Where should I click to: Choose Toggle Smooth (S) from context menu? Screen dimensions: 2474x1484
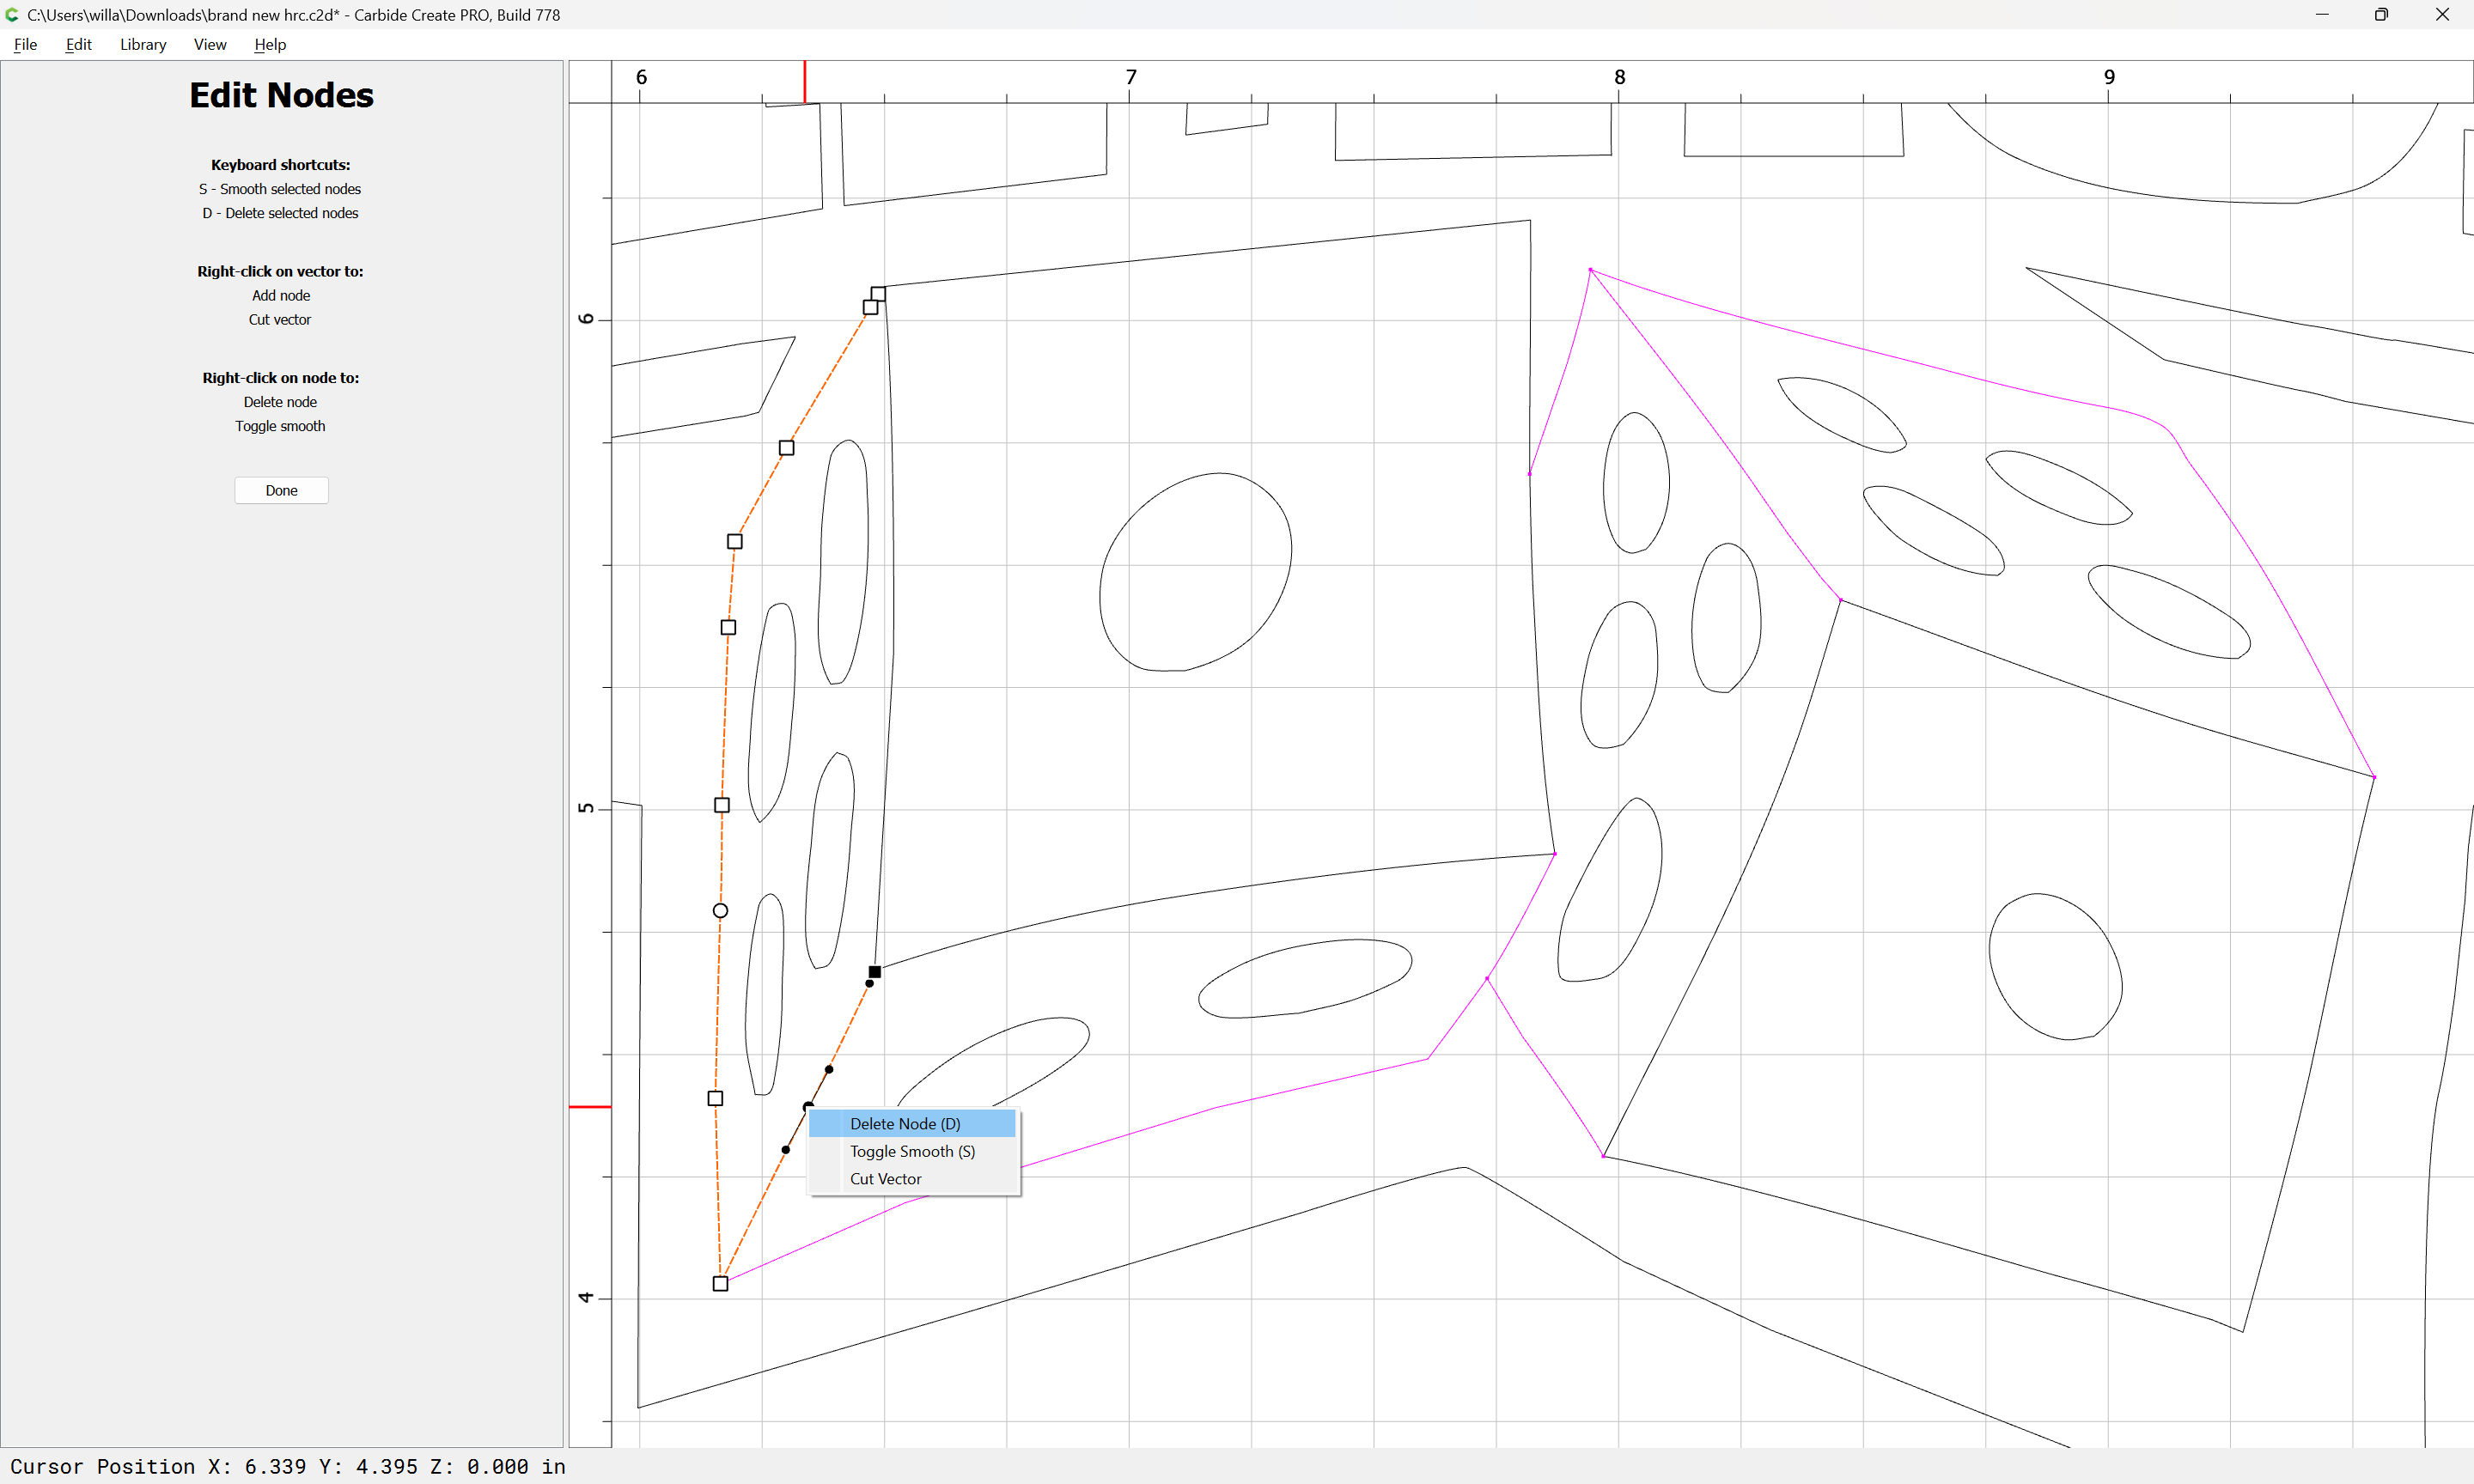tap(912, 1151)
